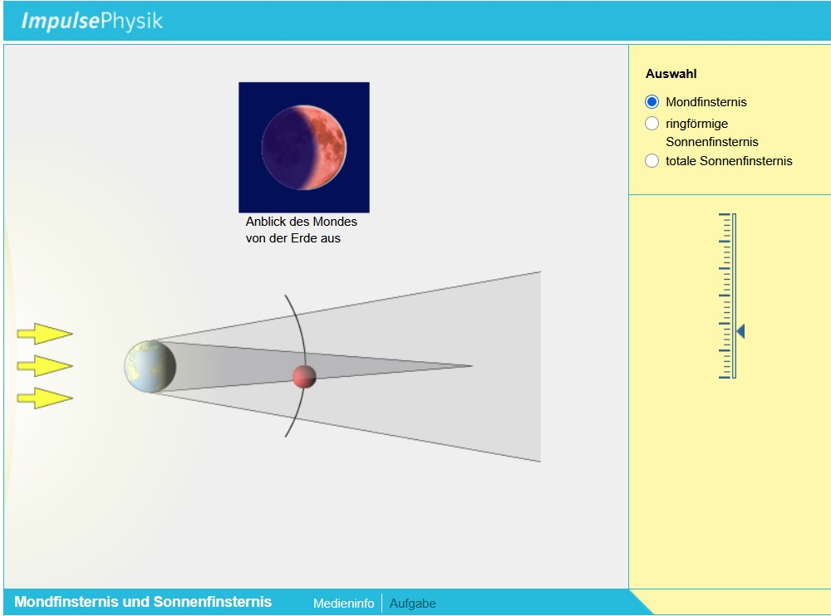Click the middle yellow sunlight arrow
Viewport: 831px width, 616px height.
45,365
